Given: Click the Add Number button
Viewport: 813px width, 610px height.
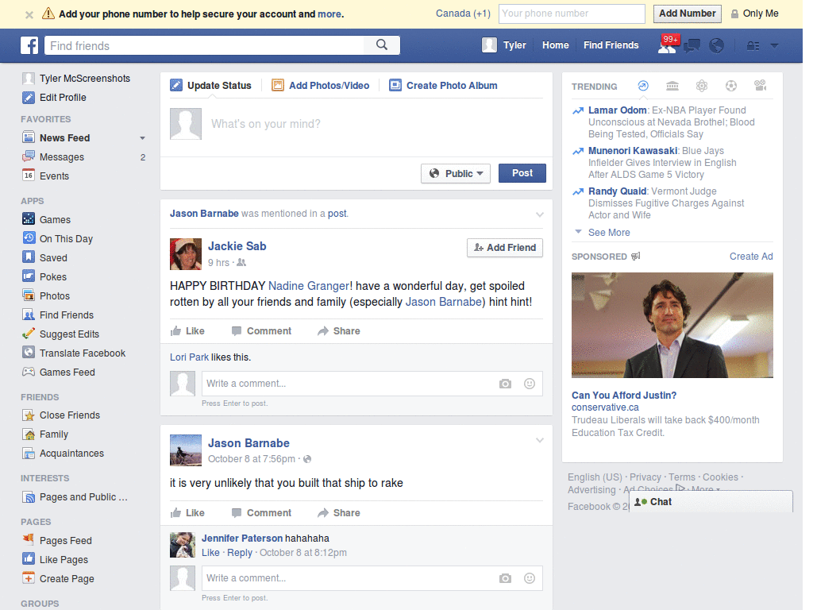Looking at the screenshot, I should tap(687, 14).
